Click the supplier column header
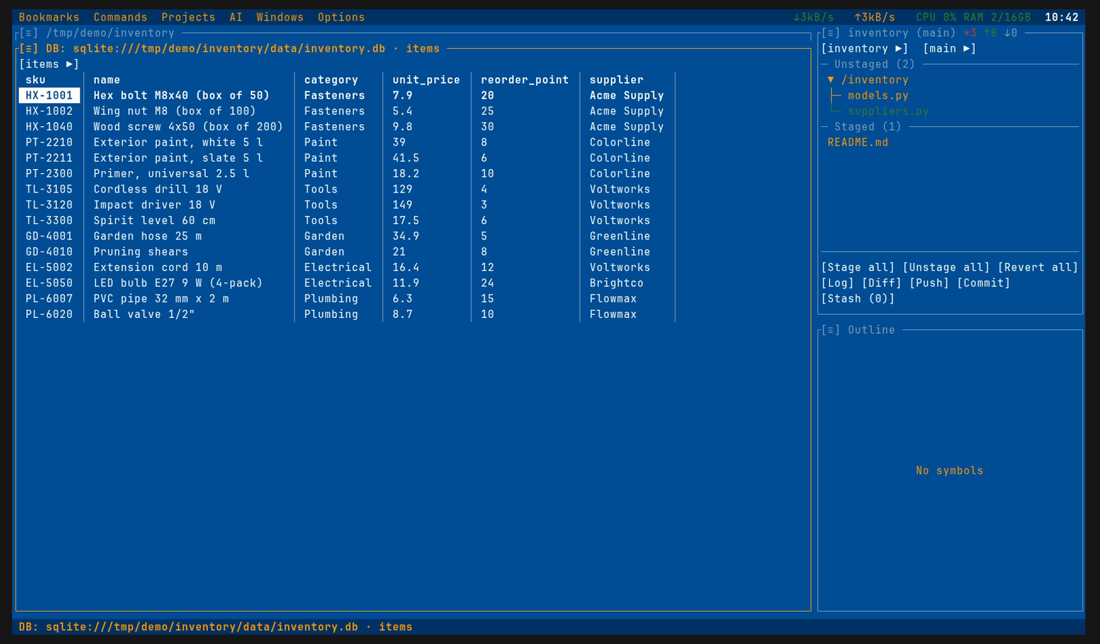1100x644 pixels. pos(616,80)
